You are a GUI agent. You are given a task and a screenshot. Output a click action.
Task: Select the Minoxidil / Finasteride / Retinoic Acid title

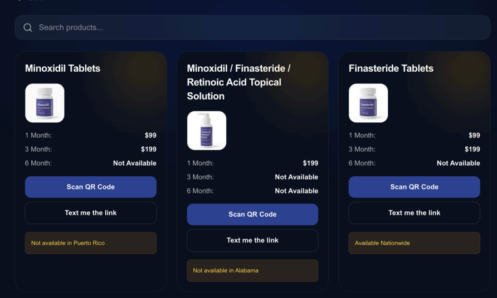[238, 82]
